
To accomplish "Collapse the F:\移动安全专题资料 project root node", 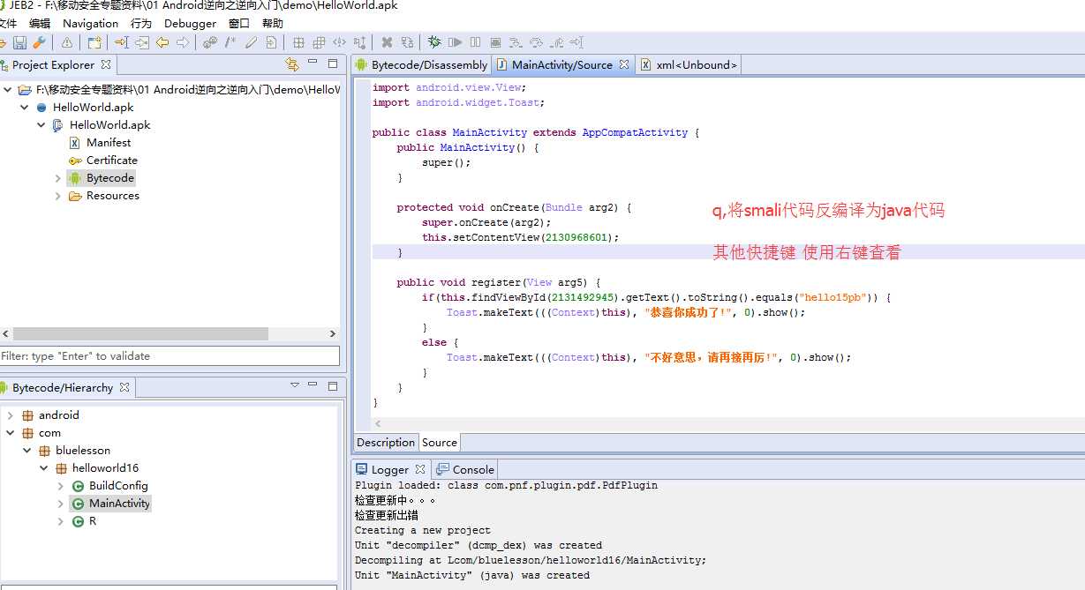I will click(8, 90).
